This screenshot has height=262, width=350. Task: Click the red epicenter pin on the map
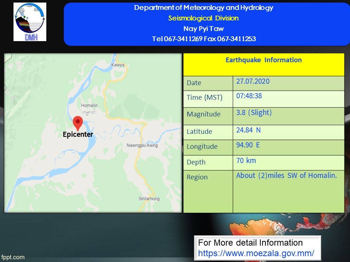click(78, 122)
